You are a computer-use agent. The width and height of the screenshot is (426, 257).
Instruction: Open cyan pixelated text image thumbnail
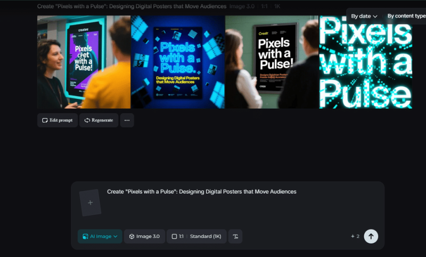coord(366,62)
